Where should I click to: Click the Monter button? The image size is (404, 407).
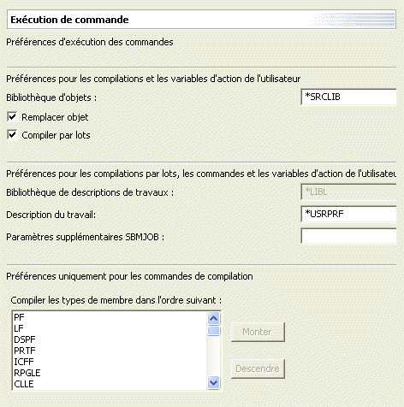[258, 332]
